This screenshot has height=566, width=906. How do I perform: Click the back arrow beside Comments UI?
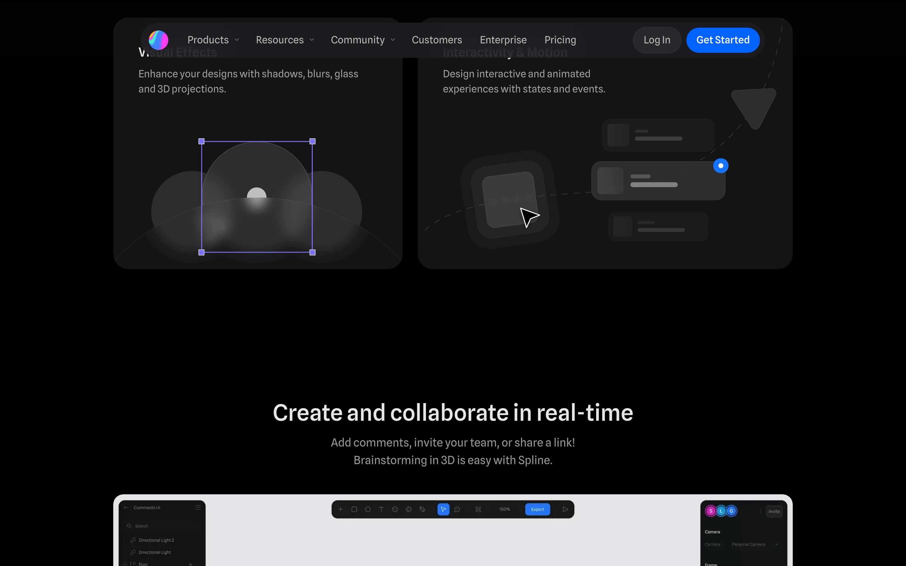[x=126, y=508]
